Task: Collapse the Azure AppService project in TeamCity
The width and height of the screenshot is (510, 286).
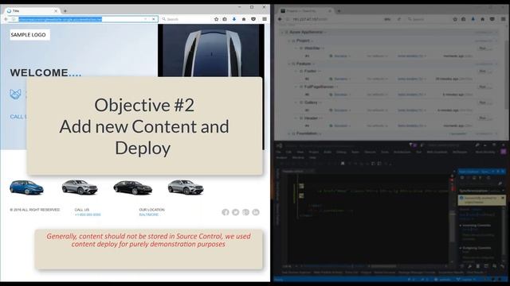Action: pos(282,32)
